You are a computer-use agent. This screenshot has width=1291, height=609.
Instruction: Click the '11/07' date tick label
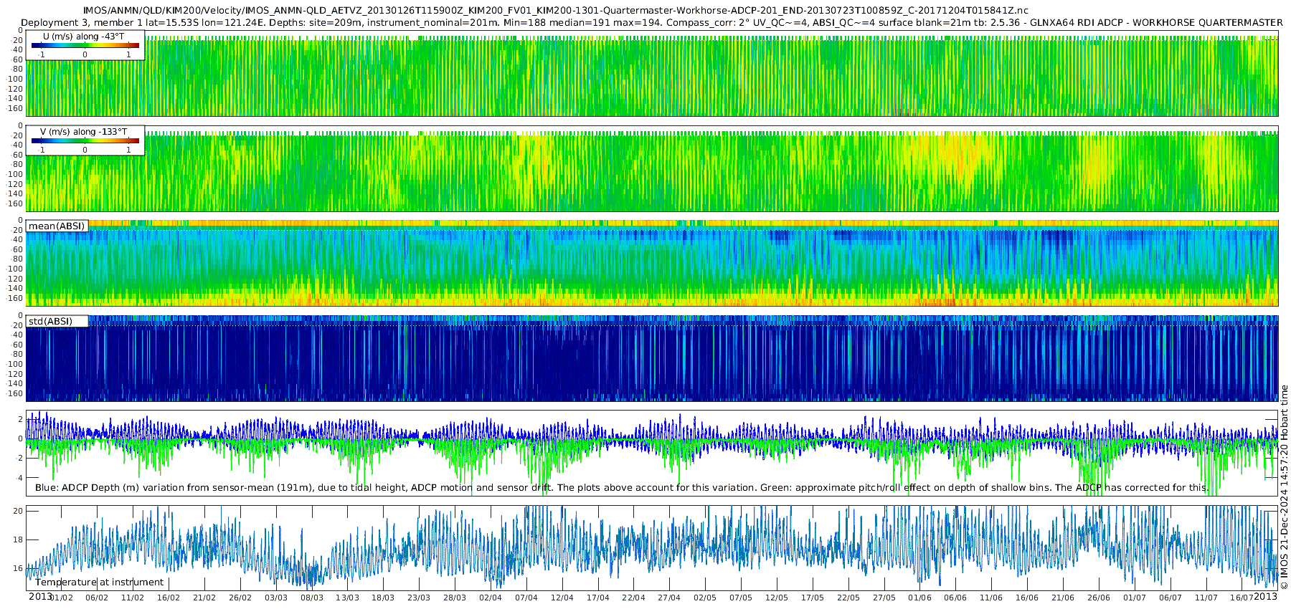[1206, 598]
